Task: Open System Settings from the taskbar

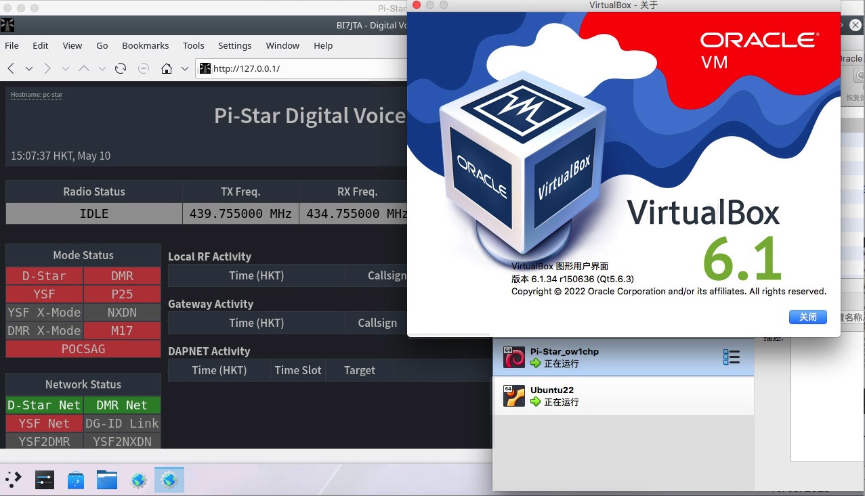Action: click(45, 480)
